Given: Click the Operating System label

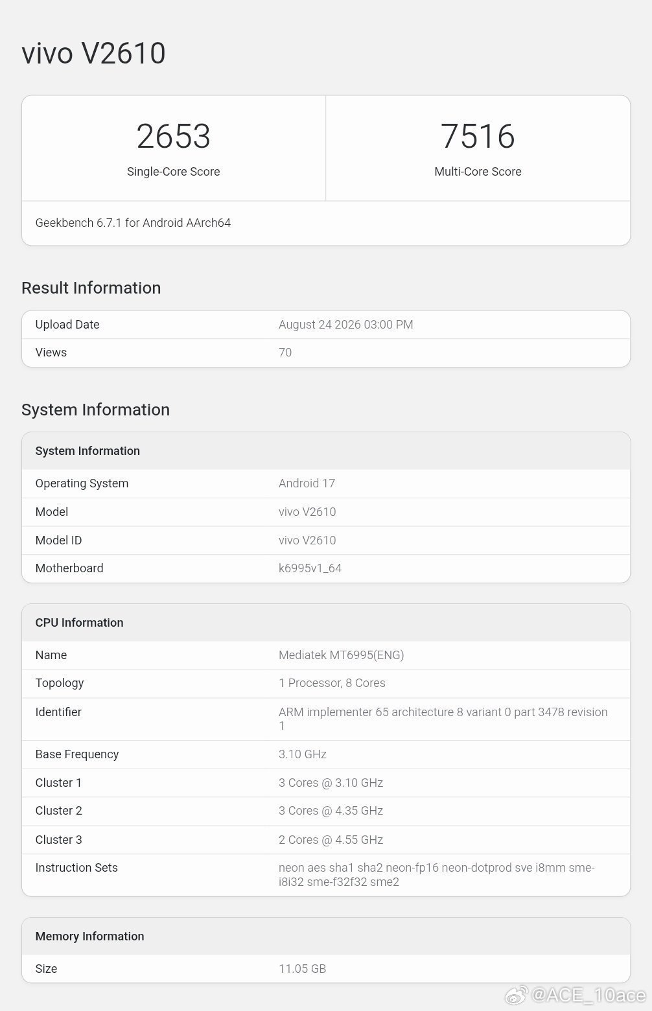Looking at the screenshot, I should [82, 483].
